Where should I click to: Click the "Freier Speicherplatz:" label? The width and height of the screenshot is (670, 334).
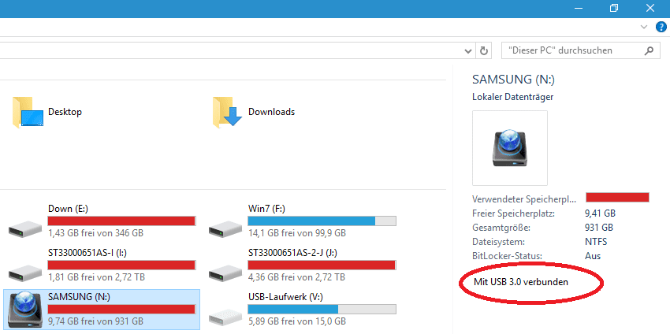514,213
